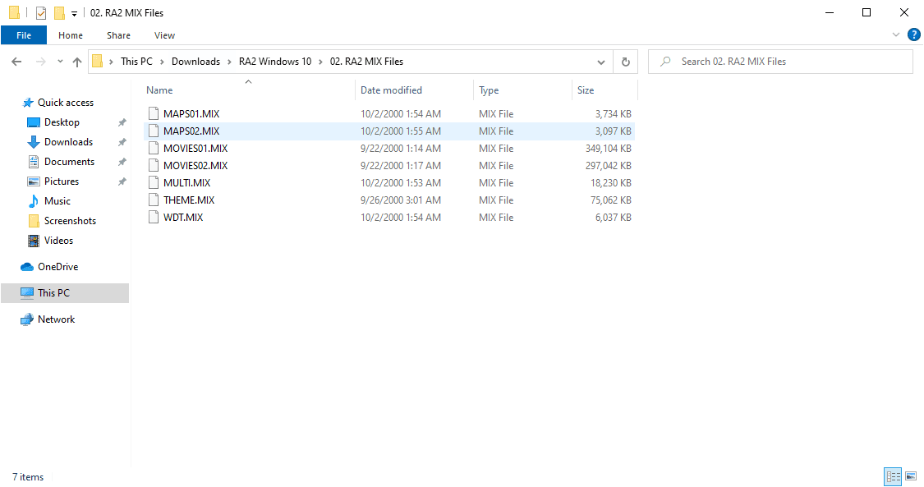Open the Home ribbon tab
Image resolution: width=924 pixels, height=487 pixels.
pyautogui.click(x=71, y=35)
